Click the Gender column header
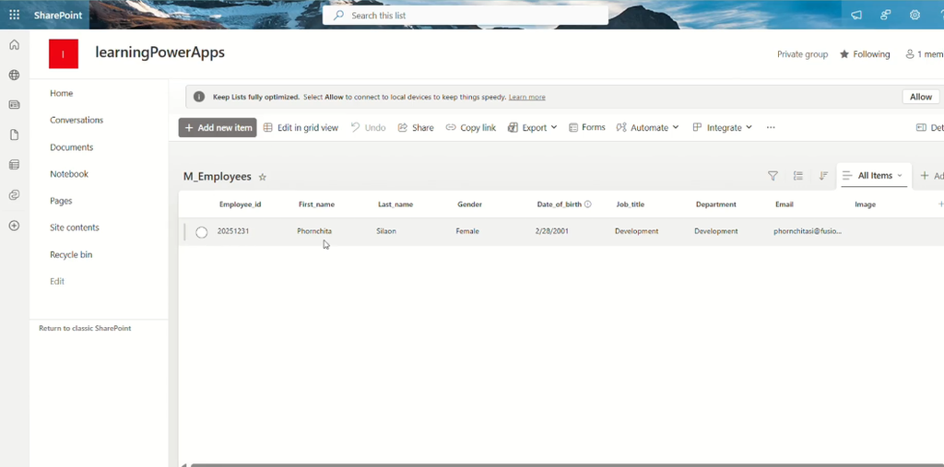This screenshot has height=467, width=944. (469, 204)
